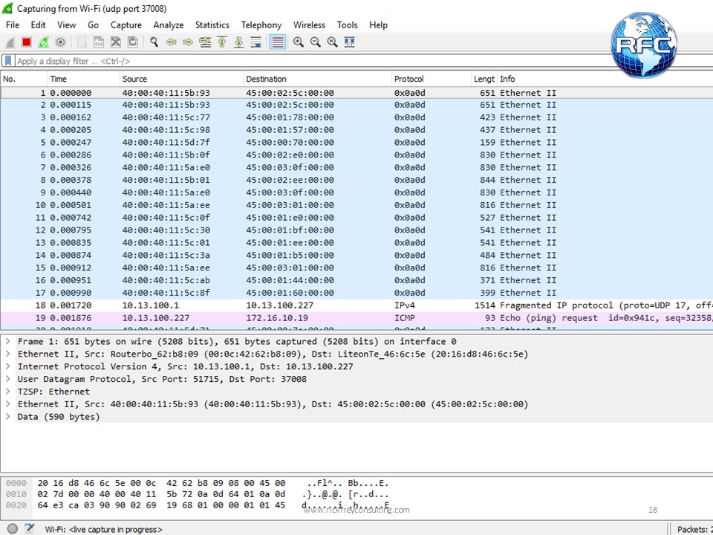The height and width of the screenshot is (535, 713).
Task: Sort packets by the Time column
Action: [x=83, y=79]
